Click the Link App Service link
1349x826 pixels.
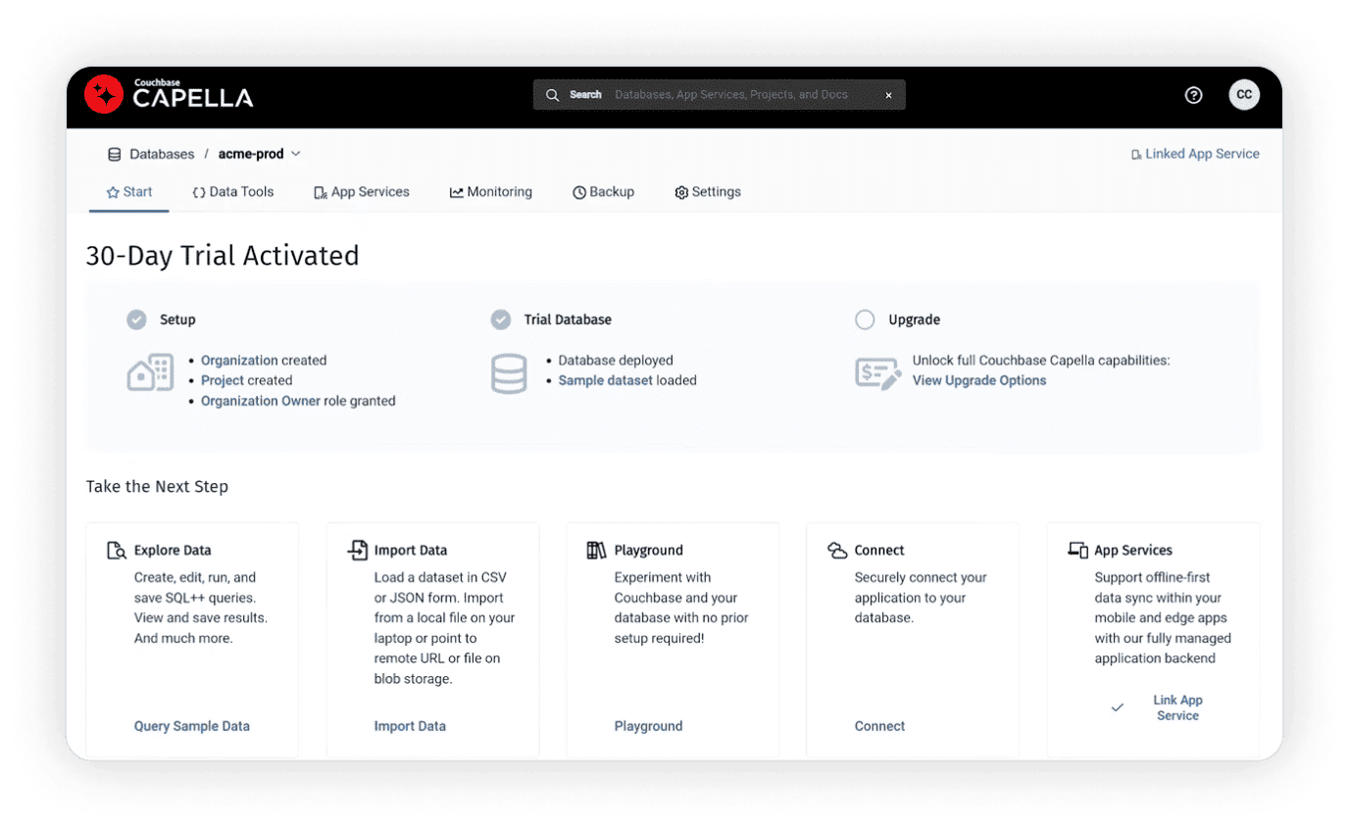pyautogui.click(x=1177, y=707)
